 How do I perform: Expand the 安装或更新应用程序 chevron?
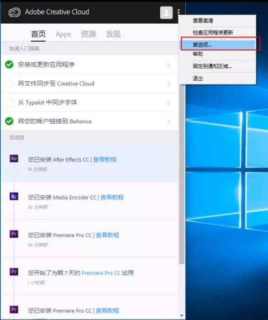[x=168, y=65]
